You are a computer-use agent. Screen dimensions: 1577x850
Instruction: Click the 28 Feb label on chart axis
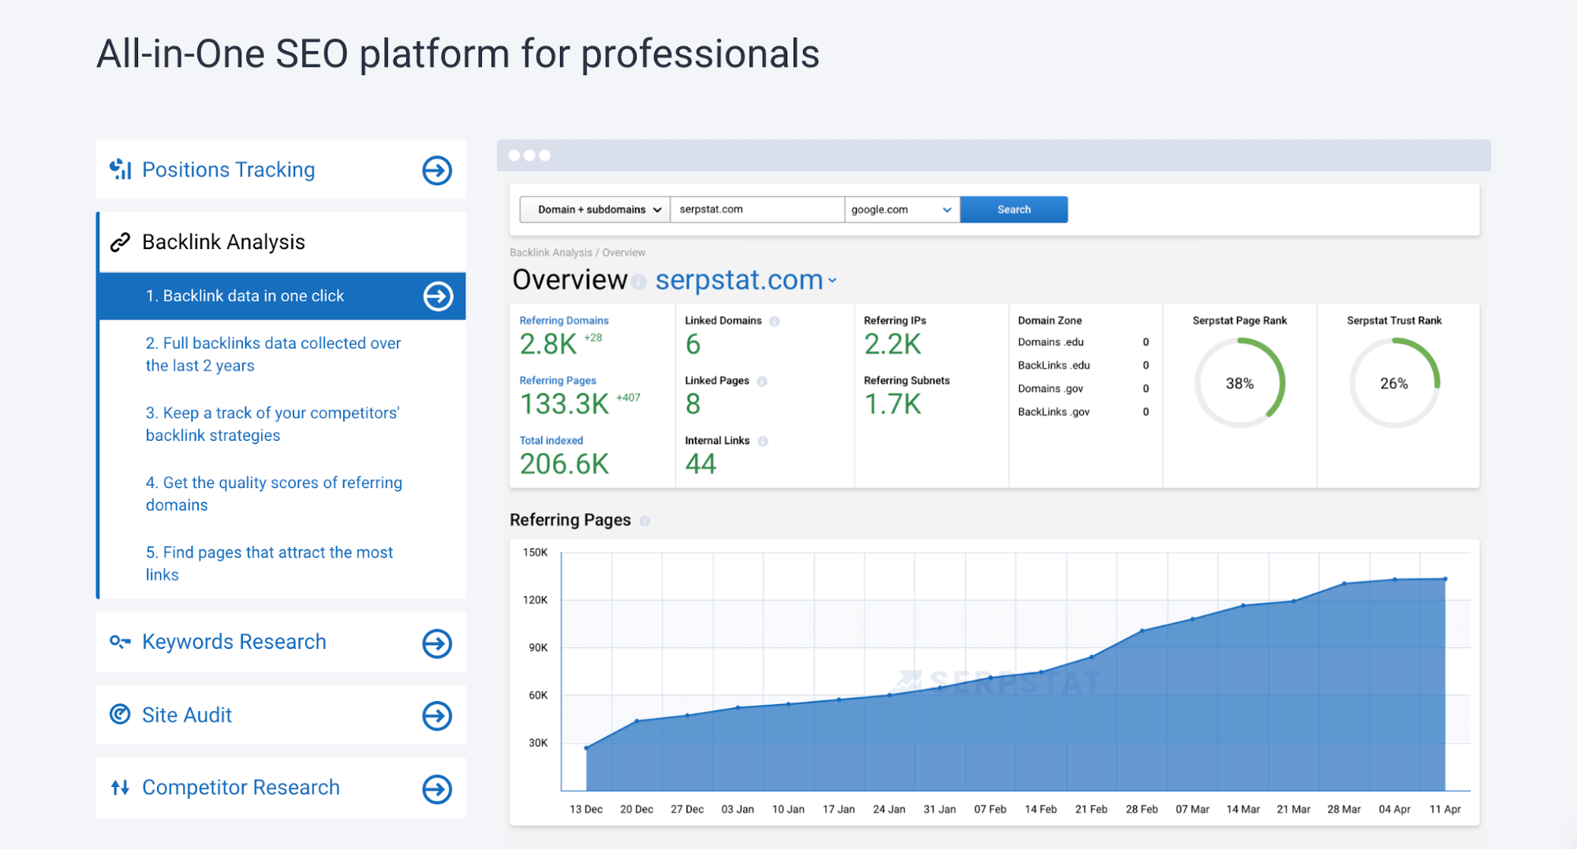pos(1142,809)
